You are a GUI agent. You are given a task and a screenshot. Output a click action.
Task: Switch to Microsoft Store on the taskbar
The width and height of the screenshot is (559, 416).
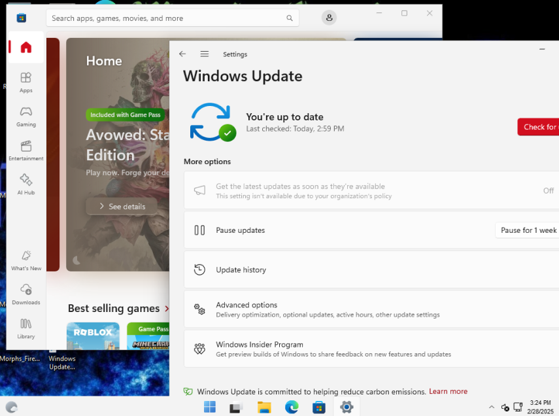318,407
